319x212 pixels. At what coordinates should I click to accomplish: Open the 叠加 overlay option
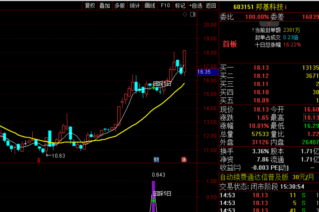coord(105,6)
